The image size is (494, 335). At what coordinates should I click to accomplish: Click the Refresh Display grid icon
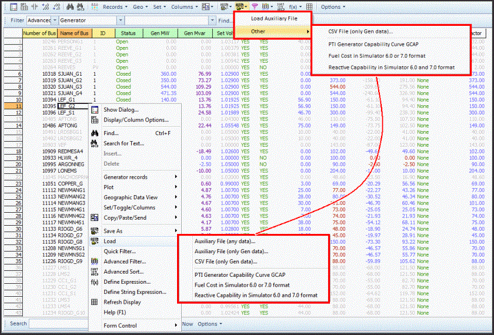point(94,302)
